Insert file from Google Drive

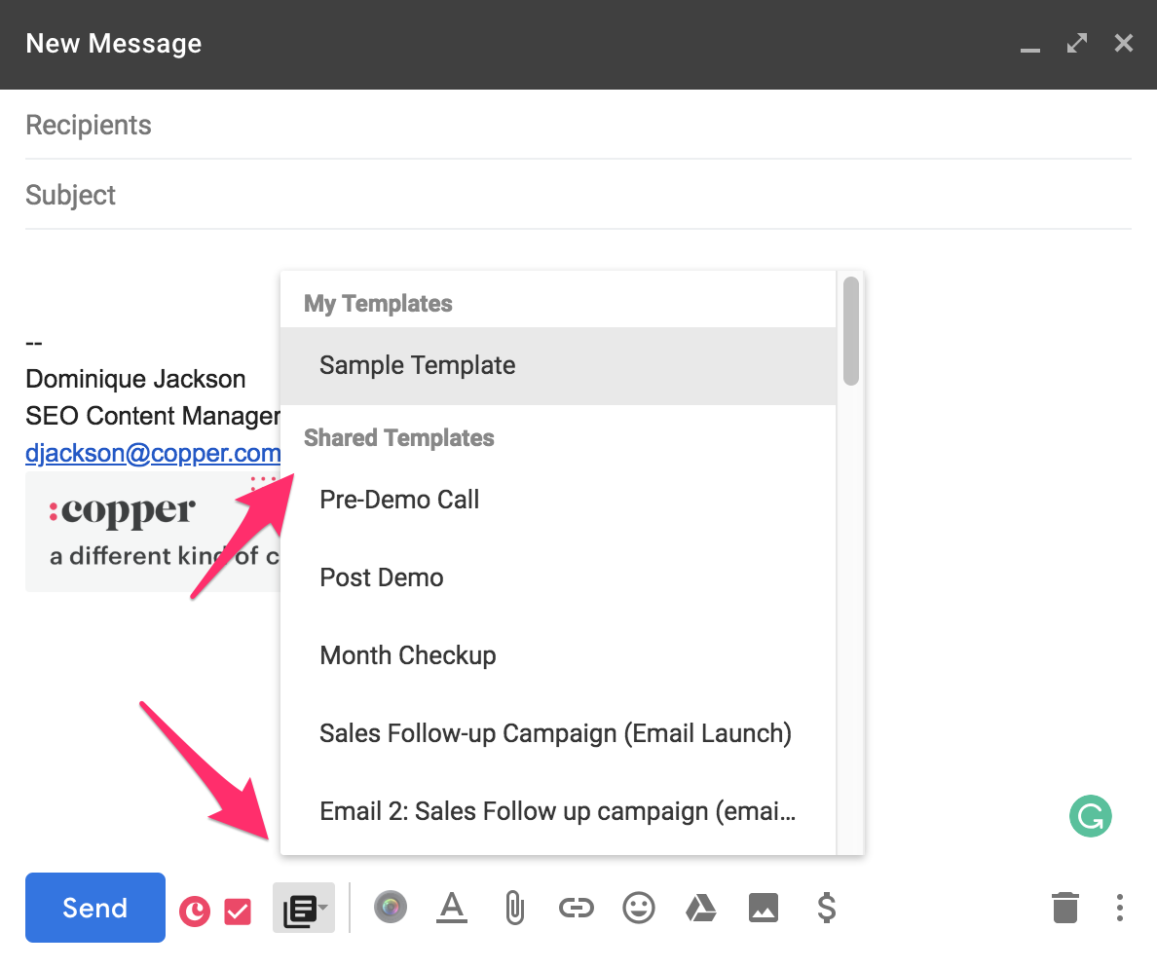click(701, 908)
